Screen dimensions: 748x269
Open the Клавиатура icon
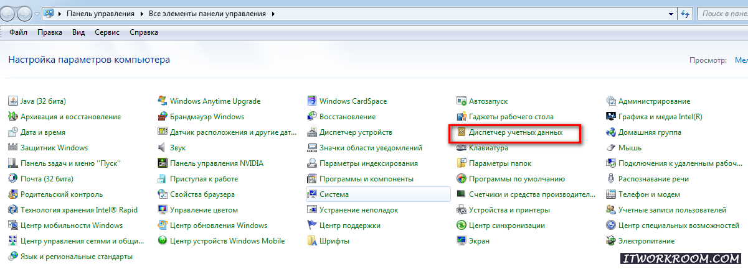tap(462, 148)
